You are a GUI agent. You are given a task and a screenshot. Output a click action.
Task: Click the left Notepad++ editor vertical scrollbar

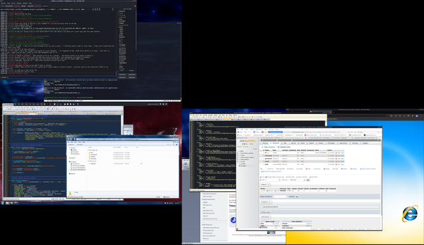[122, 157]
